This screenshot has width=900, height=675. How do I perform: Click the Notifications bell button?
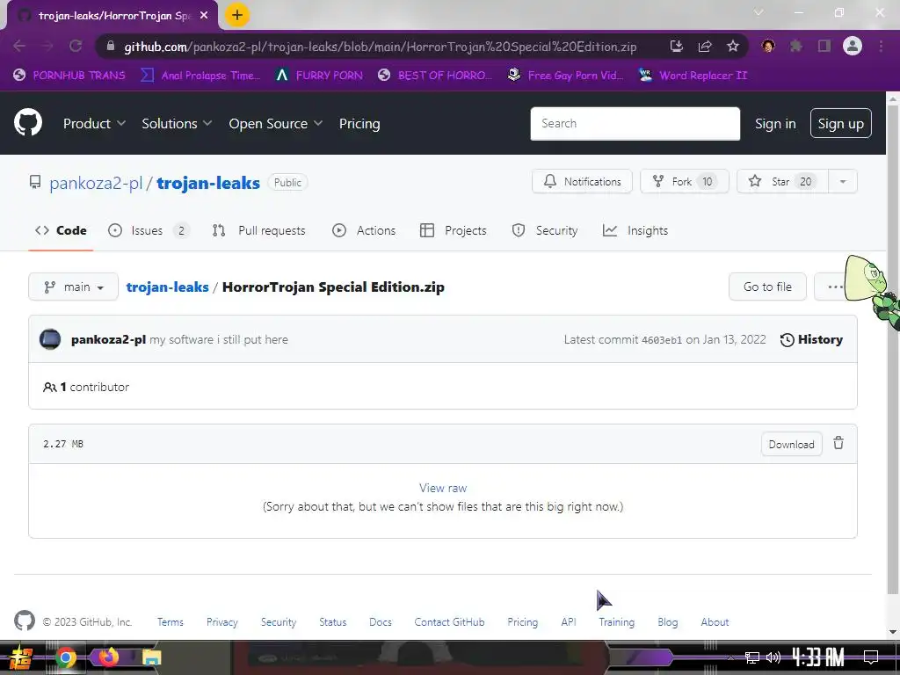click(x=582, y=181)
